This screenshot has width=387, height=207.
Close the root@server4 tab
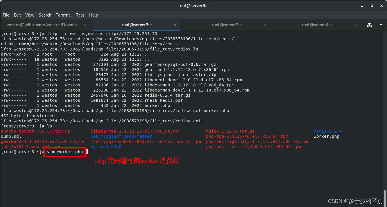pyautogui.click(x=355, y=25)
